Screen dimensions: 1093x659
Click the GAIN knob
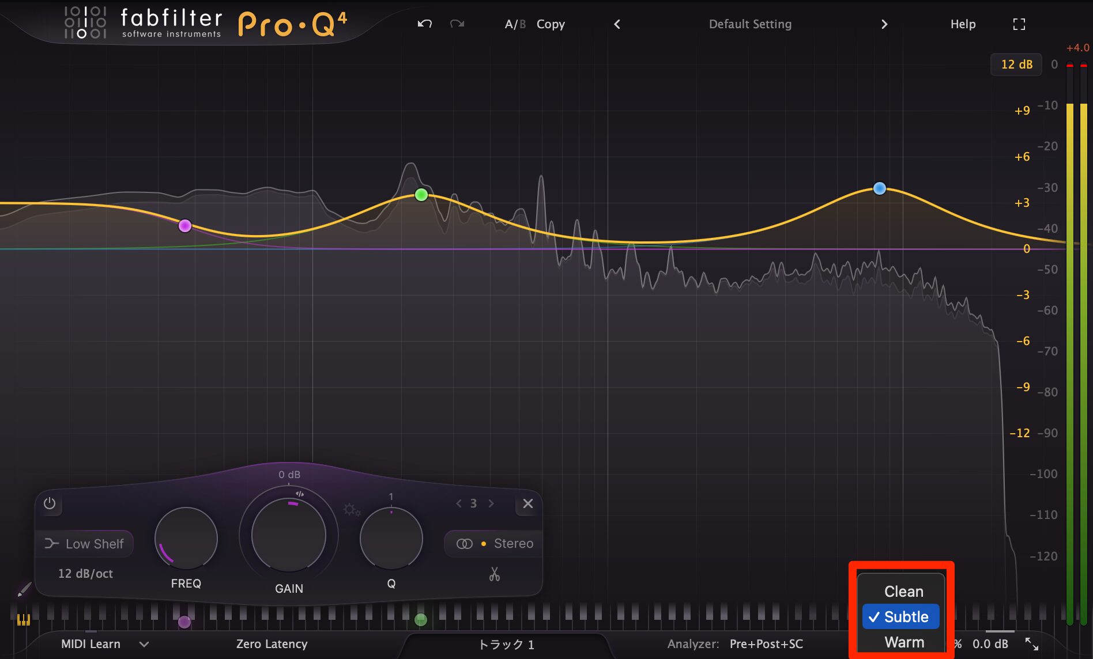click(x=289, y=535)
